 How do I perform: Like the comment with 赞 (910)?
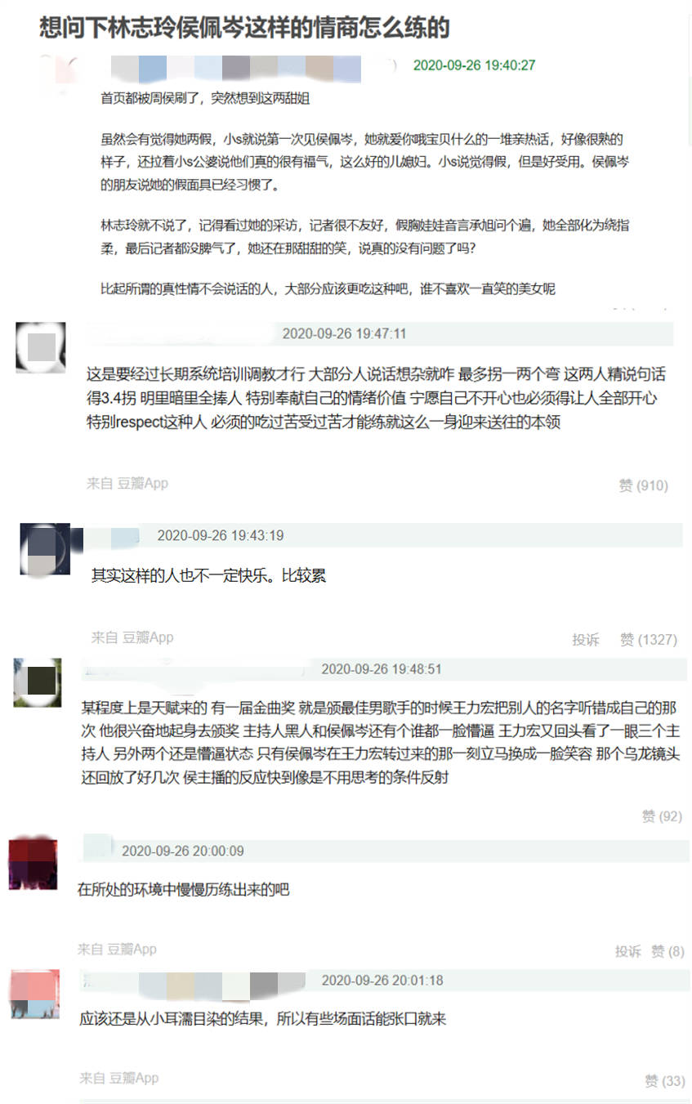(x=643, y=485)
